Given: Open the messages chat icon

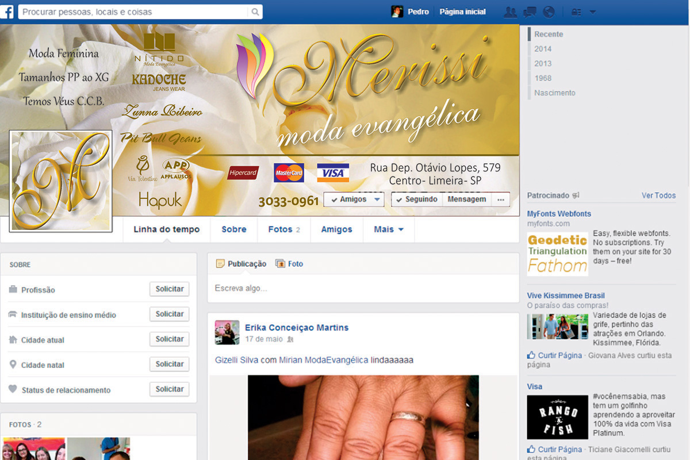Looking at the screenshot, I should [x=530, y=12].
